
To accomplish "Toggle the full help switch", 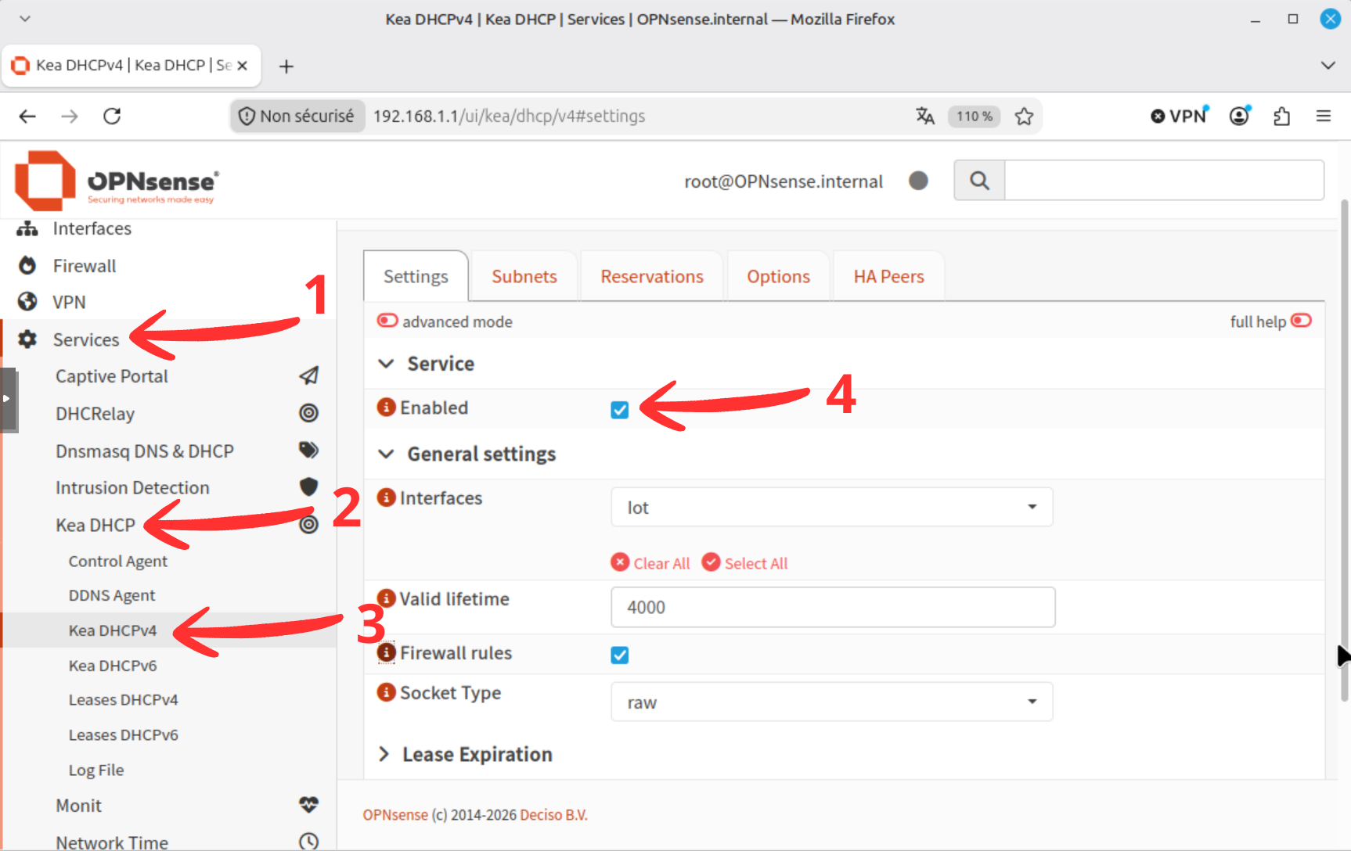I will click(1301, 321).
